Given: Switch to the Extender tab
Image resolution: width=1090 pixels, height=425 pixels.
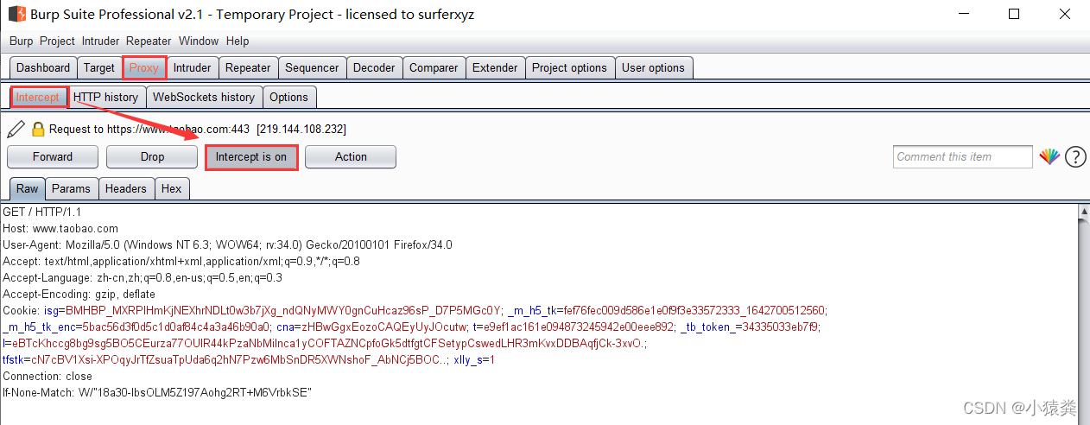Looking at the screenshot, I should pos(495,68).
